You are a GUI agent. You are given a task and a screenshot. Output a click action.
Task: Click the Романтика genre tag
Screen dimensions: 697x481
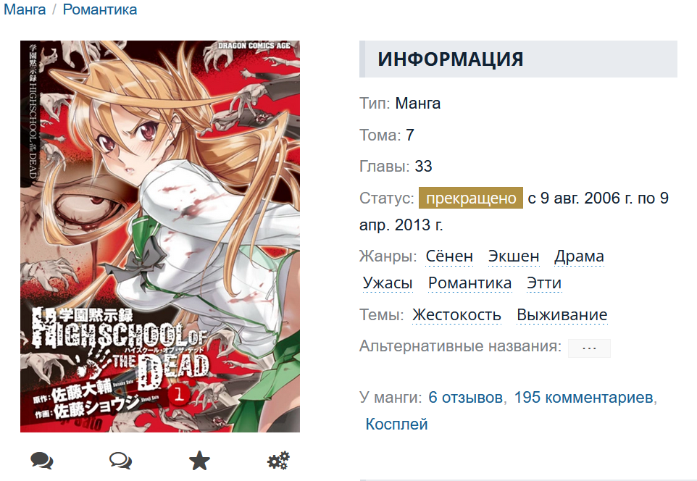tap(469, 283)
